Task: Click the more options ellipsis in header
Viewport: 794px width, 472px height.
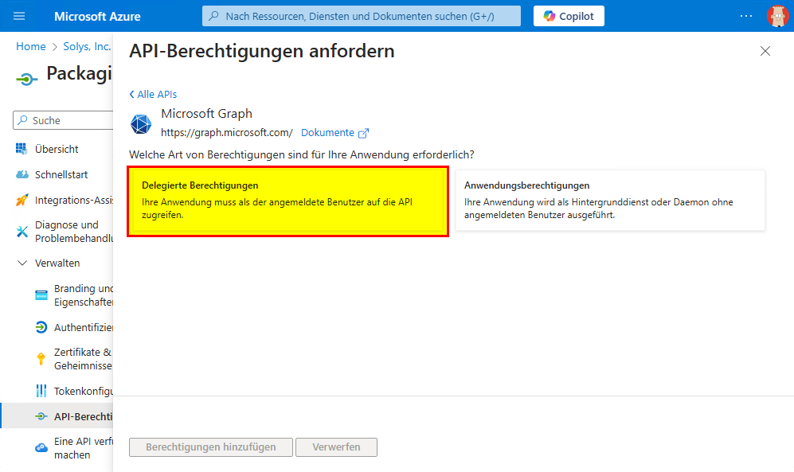Action: (x=745, y=16)
